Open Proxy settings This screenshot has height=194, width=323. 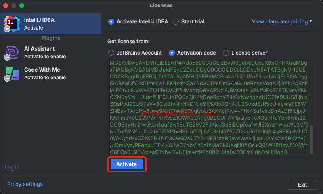tap(25, 184)
